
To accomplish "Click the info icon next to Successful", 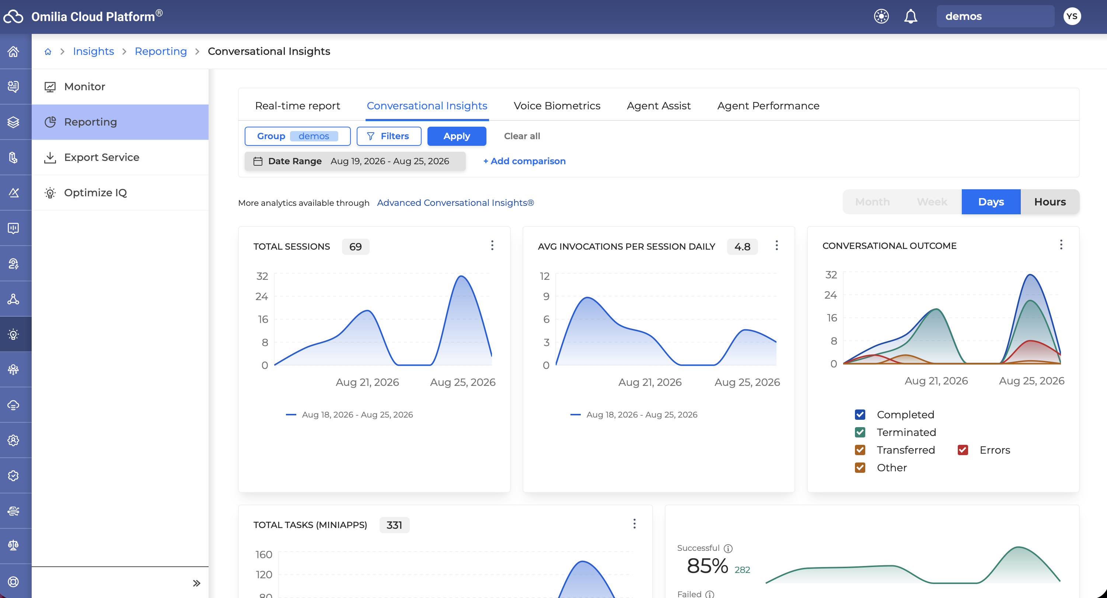I will coord(728,548).
